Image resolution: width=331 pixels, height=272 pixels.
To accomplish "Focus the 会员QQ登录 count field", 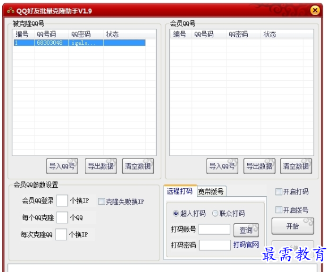I will point(62,200).
